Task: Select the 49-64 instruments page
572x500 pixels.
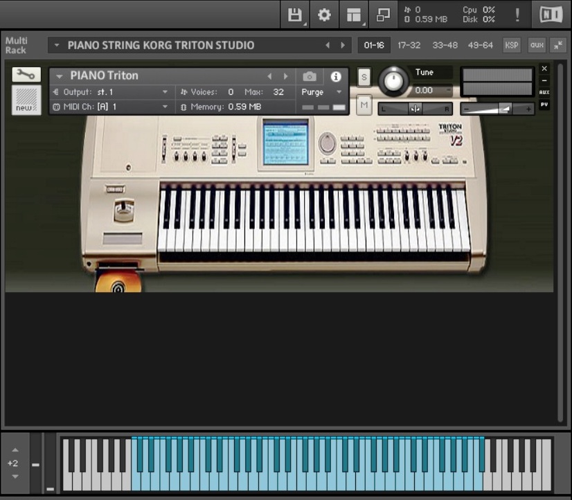Action: point(481,44)
